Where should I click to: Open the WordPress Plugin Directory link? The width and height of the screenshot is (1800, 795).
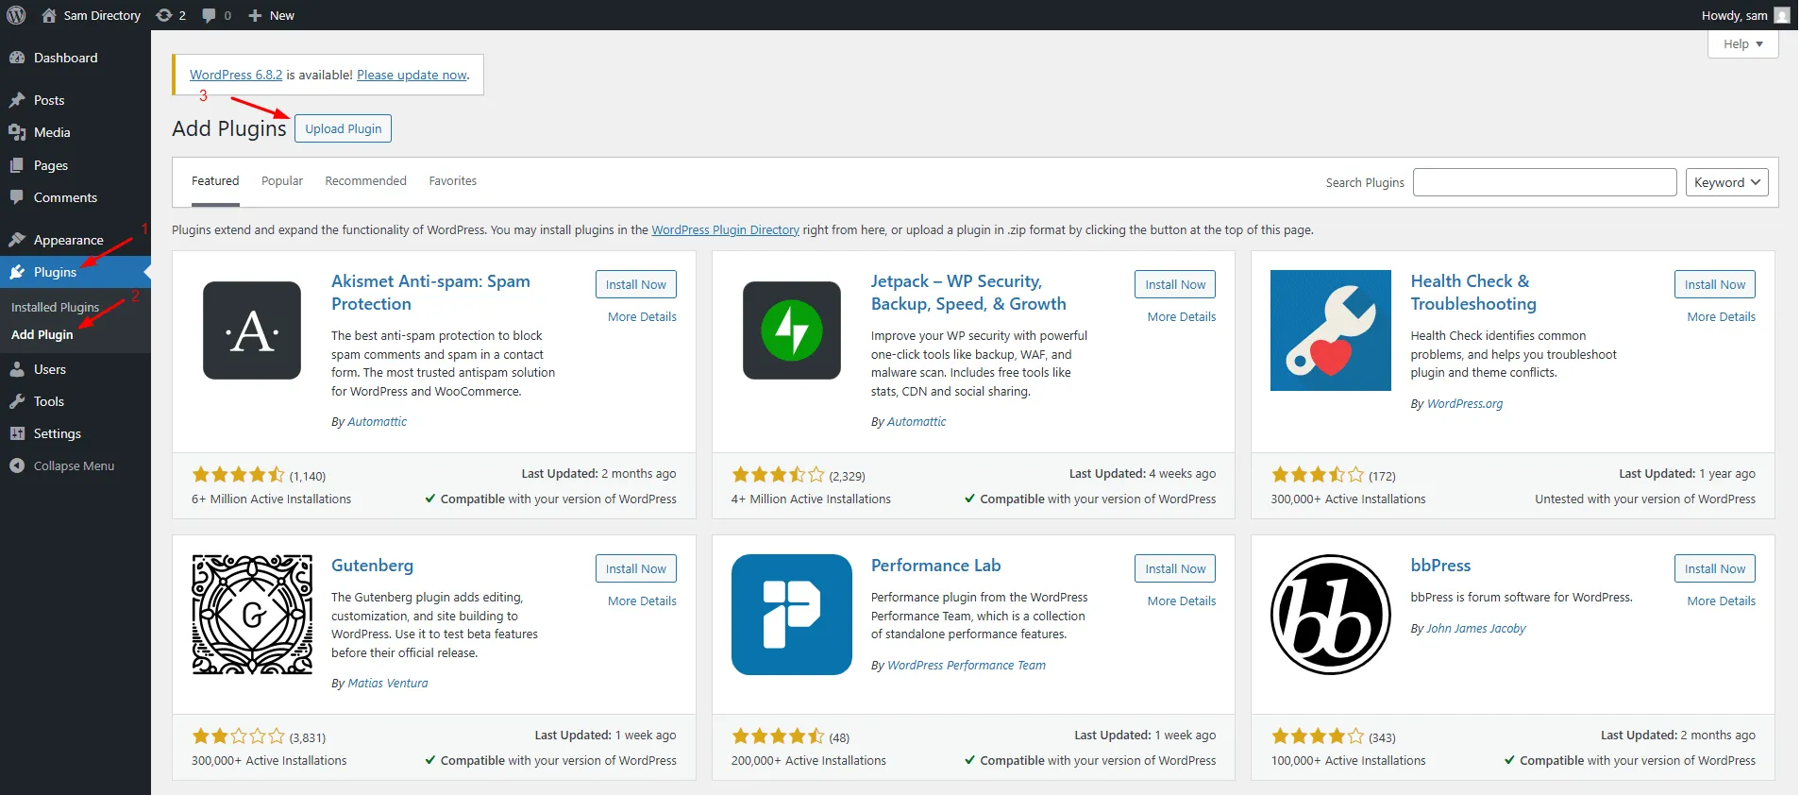pyautogui.click(x=725, y=229)
